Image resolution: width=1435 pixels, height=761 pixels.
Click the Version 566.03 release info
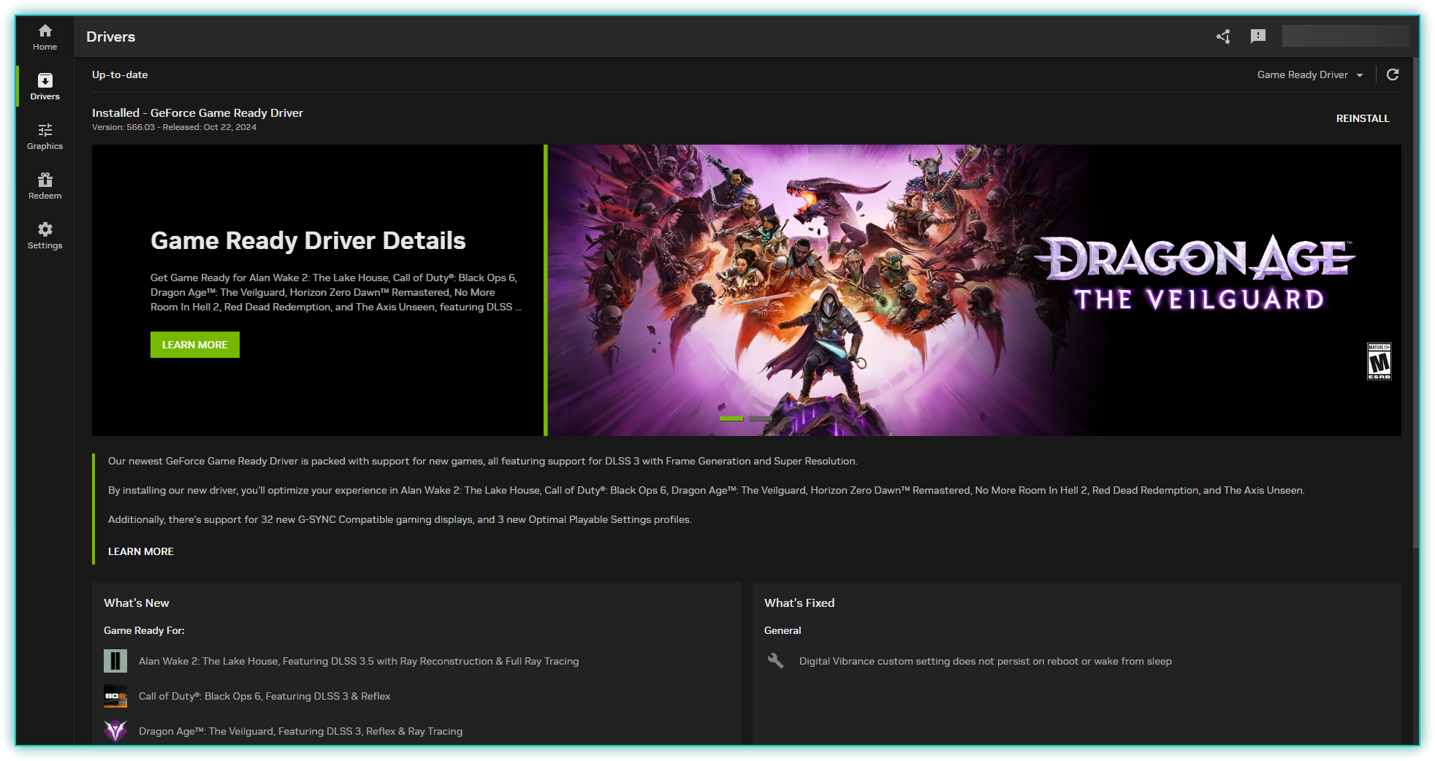[x=174, y=127]
